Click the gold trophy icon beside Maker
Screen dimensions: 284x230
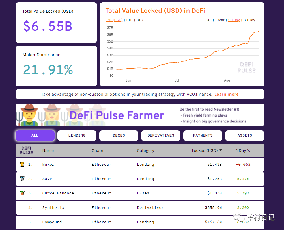(22, 164)
